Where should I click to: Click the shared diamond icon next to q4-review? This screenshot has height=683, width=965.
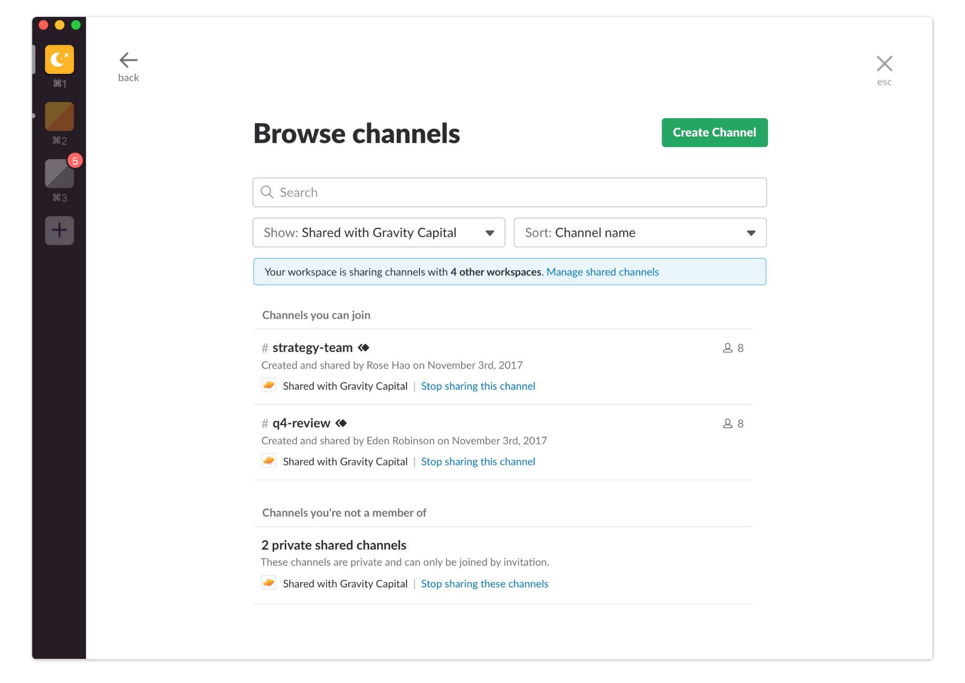click(341, 423)
